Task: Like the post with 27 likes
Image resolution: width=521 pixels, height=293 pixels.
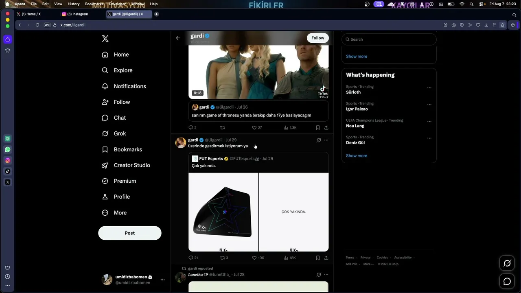Action: point(257,127)
